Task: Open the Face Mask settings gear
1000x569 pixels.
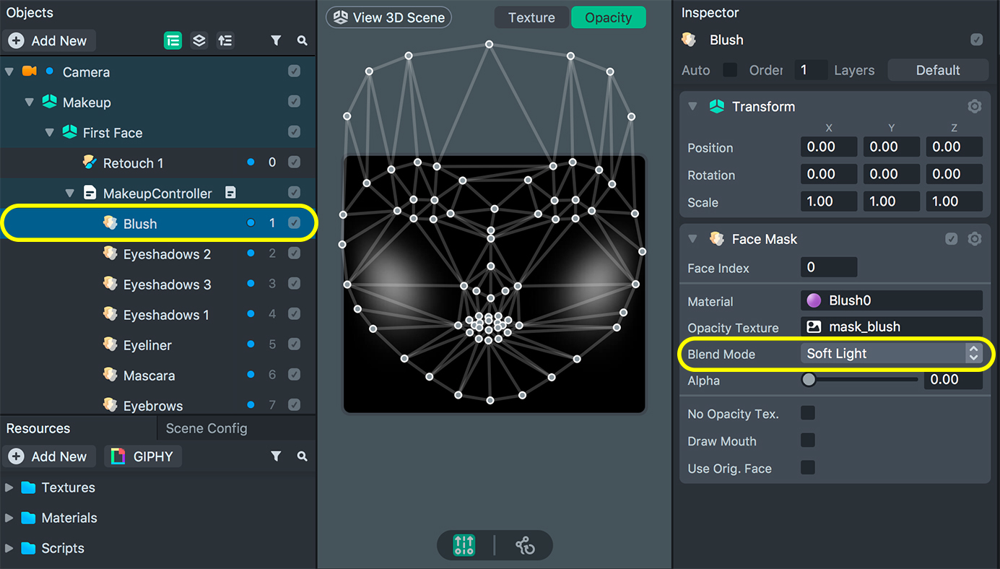Action: pyautogui.click(x=974, y=239)
